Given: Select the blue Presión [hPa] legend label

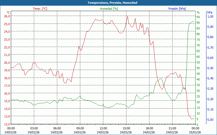Looking at the screenshot, I should pos(177,9).
